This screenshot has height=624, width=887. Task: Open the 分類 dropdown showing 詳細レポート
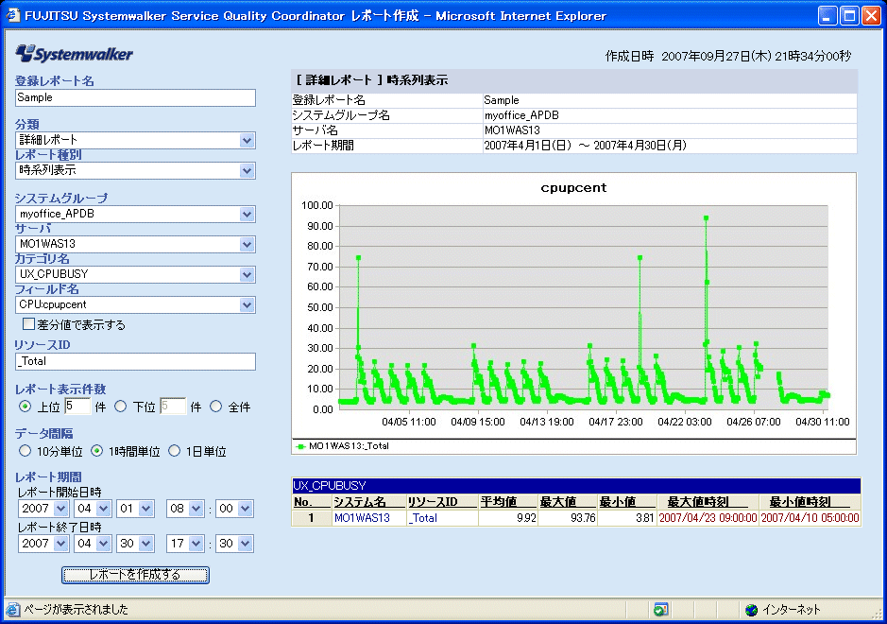click(135, 140)
